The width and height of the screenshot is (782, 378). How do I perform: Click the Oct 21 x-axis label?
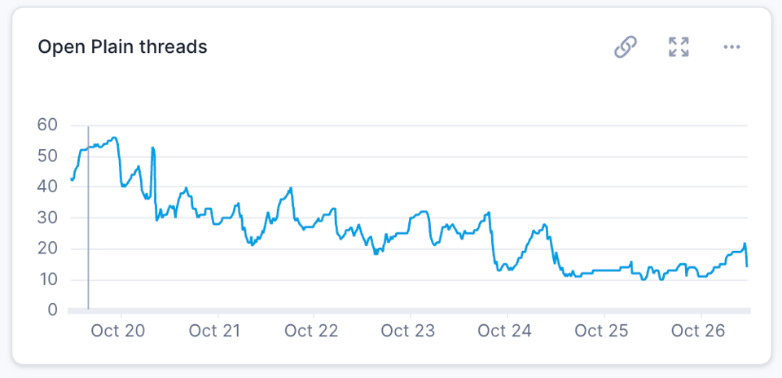point(215,331)
